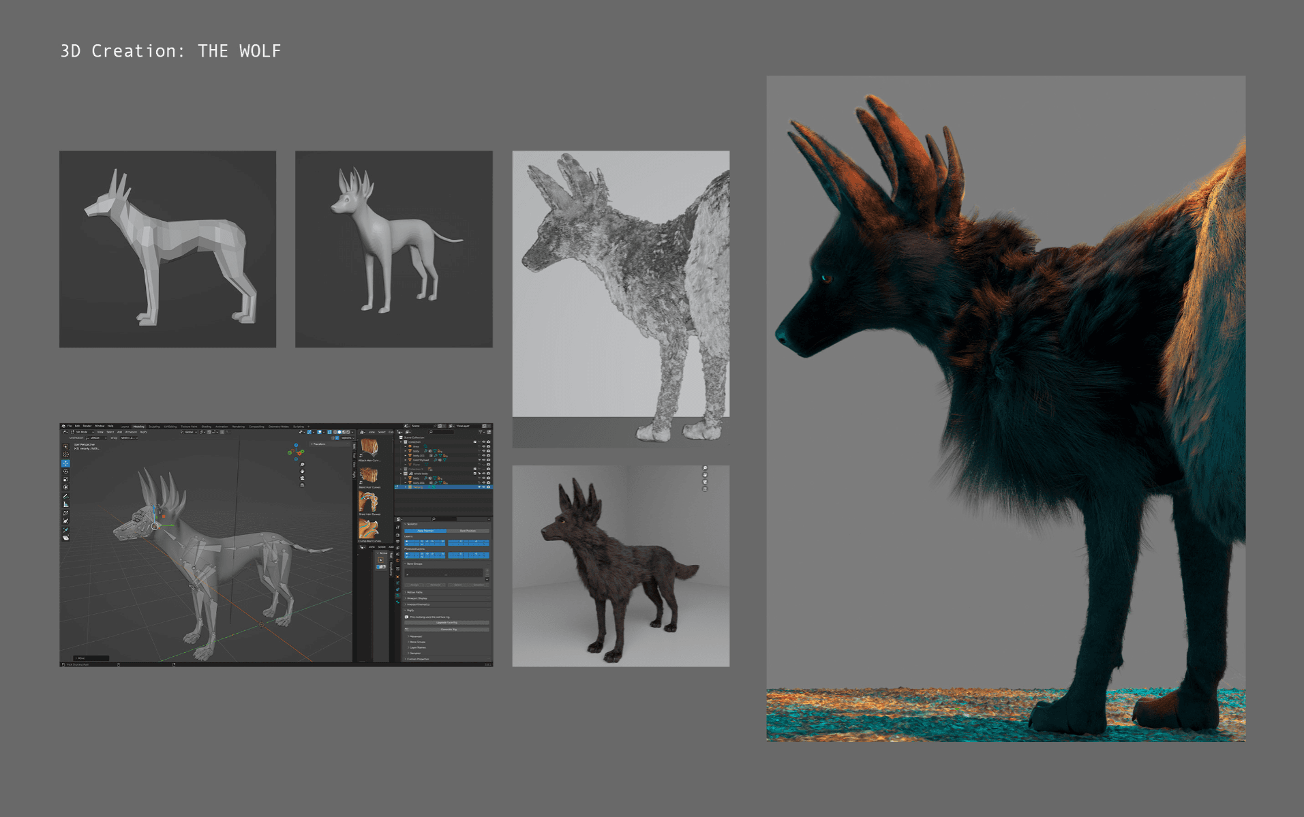
Task: Open the Global transform orientation dropdown
Action: 188,432
